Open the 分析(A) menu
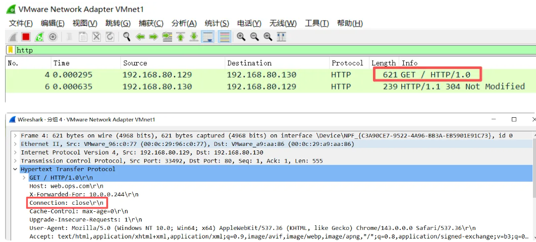This screenshot has width=536, height=242. click(x=184, y=23)
